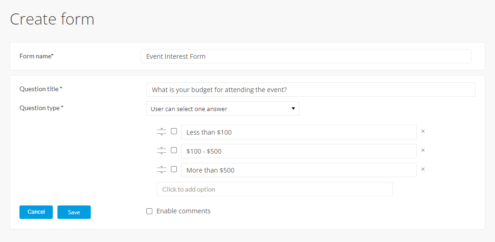
Task: Remove the 'Less than $100' option
Action: coord(423,131)
